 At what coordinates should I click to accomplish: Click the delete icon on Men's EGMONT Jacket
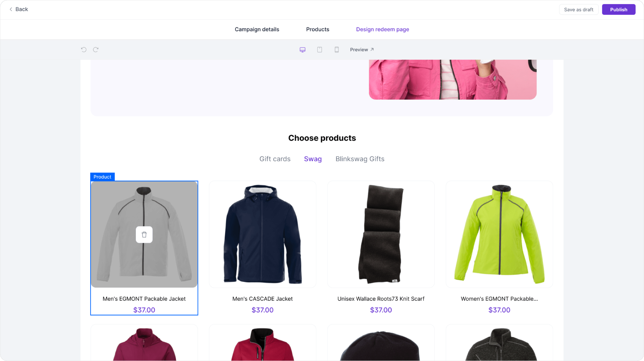tap(144, 235)
